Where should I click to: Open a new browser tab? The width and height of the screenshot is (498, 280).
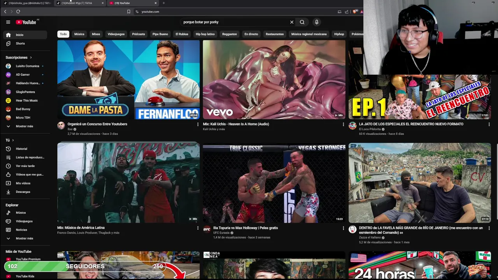(163, 3)
